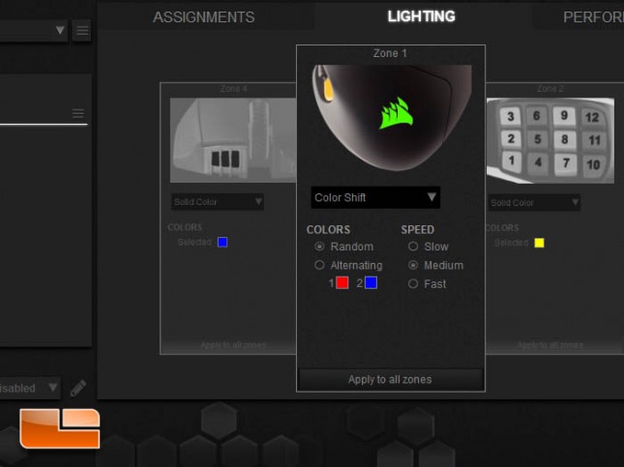This screenshot has height=467, width=624.
Task: Open the ASSIGNMENTS tab
Action: [204, 17]
